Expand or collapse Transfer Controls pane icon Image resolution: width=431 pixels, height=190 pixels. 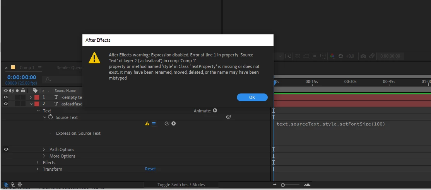13,185
